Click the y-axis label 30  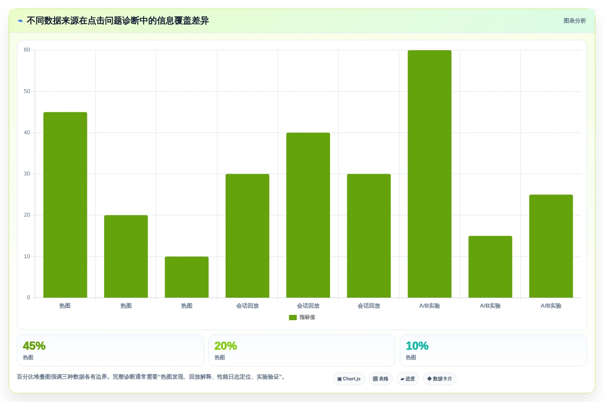coord(27,174)
